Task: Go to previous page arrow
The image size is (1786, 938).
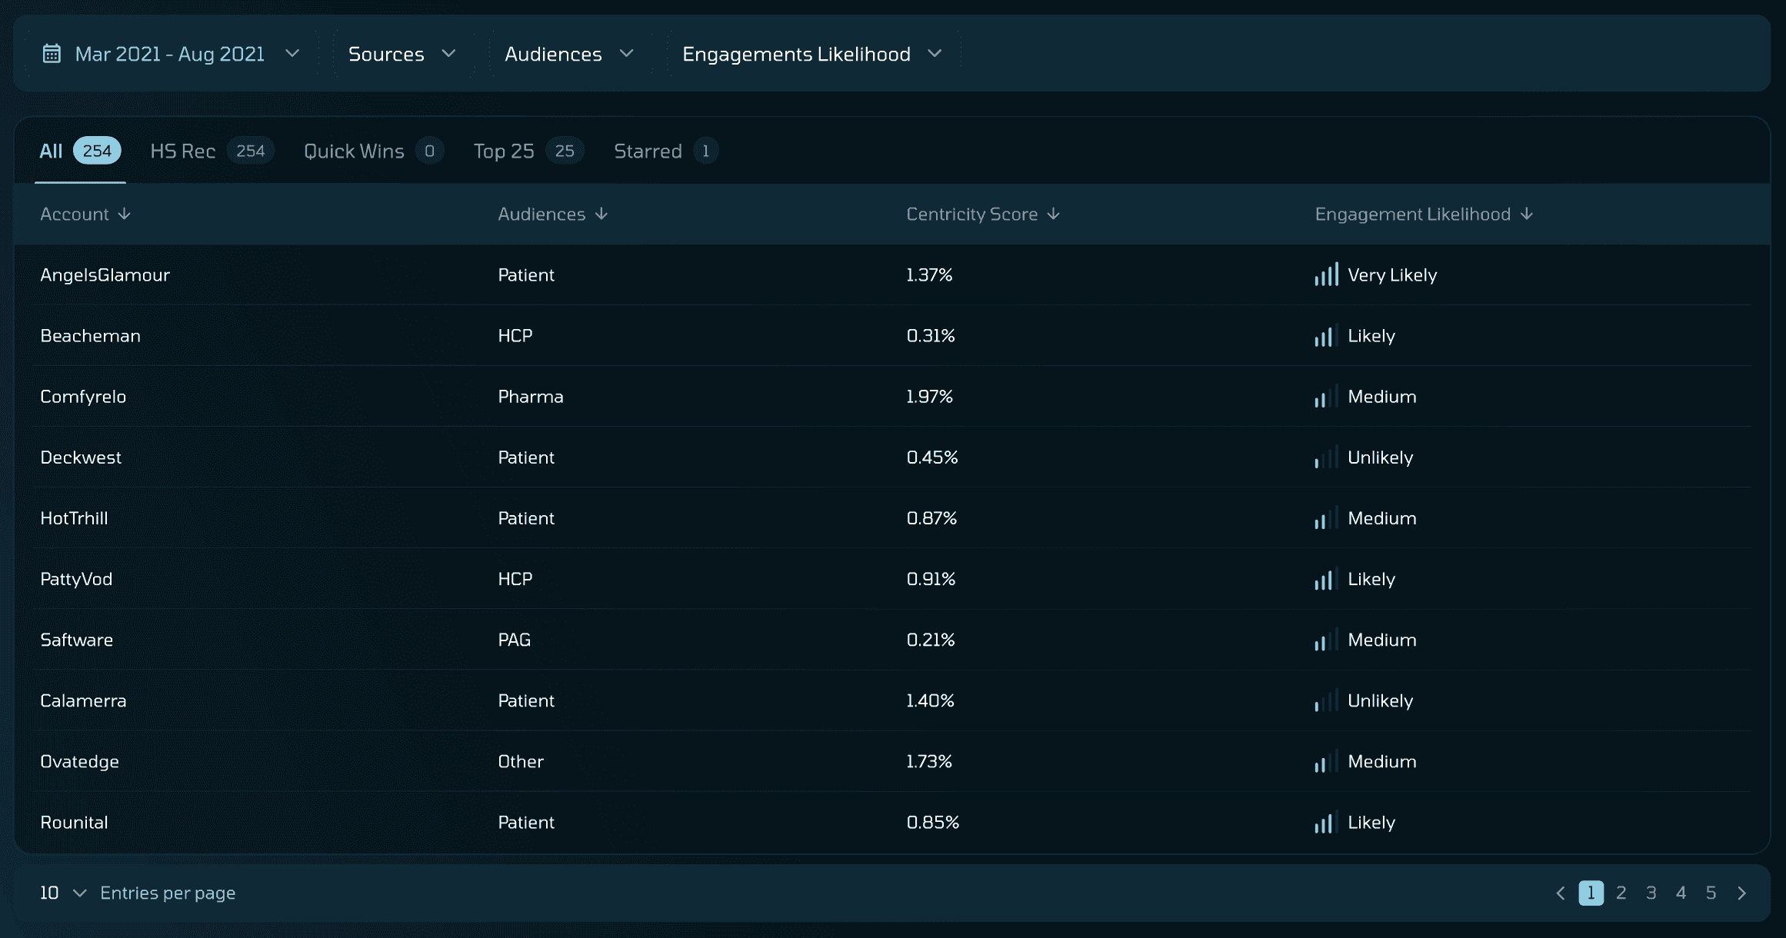Action: coord(1561,893)
